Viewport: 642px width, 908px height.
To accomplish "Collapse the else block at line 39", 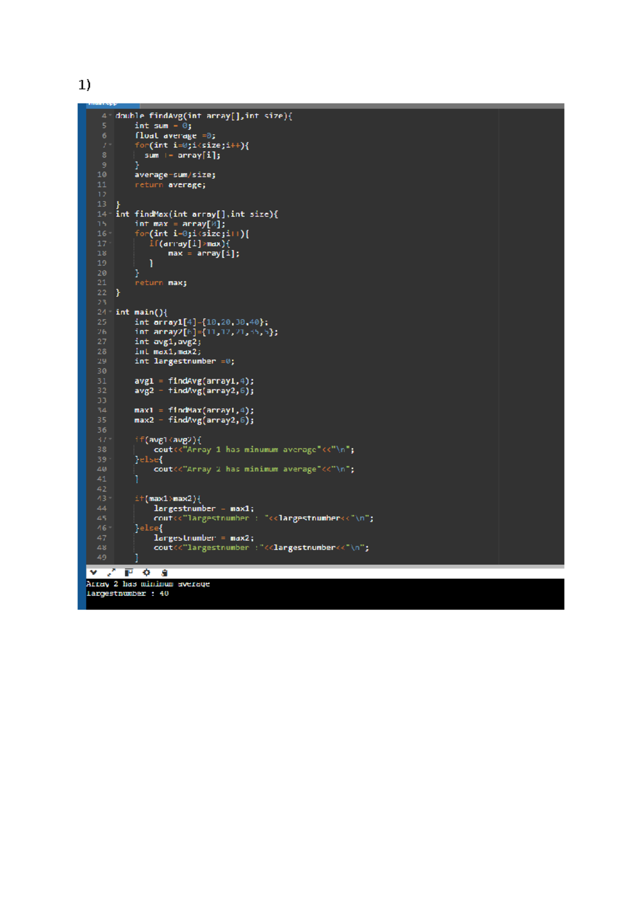I will pos(111,459).
